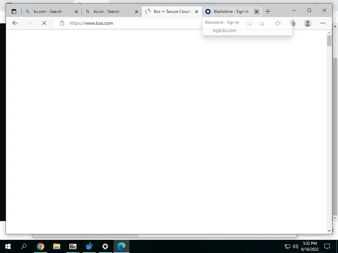Open Settings and more menu
Image resolution: width=338 pixels, height=253 pixels.
(323, 23)
